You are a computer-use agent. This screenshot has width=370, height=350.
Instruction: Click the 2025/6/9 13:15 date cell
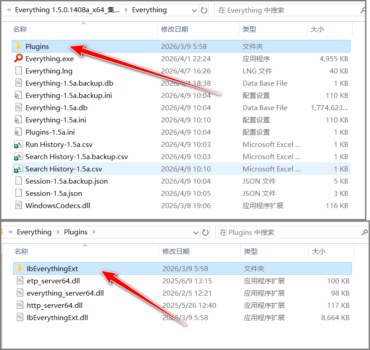pos(187,281)
